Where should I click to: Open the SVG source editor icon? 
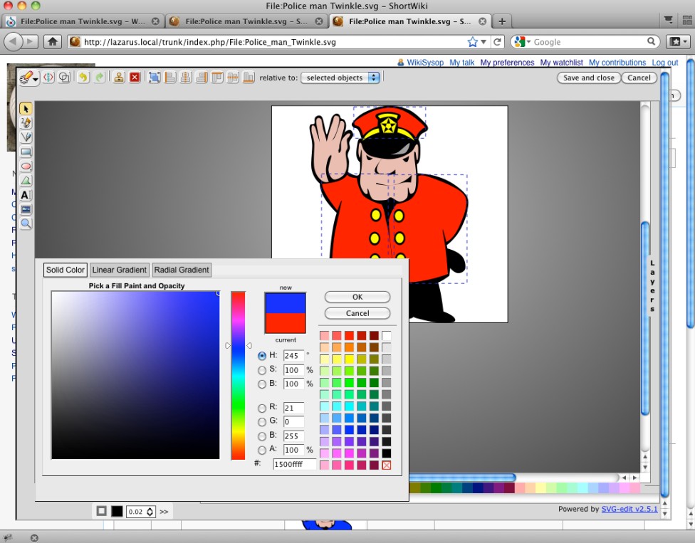(x=48, y=78)
